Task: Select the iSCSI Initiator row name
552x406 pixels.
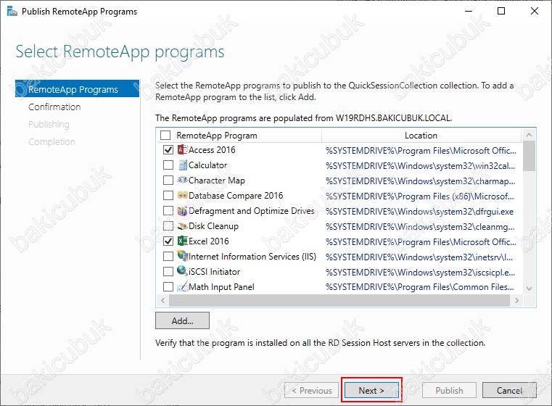Action: pyautogui.click(x=215, y=272)
